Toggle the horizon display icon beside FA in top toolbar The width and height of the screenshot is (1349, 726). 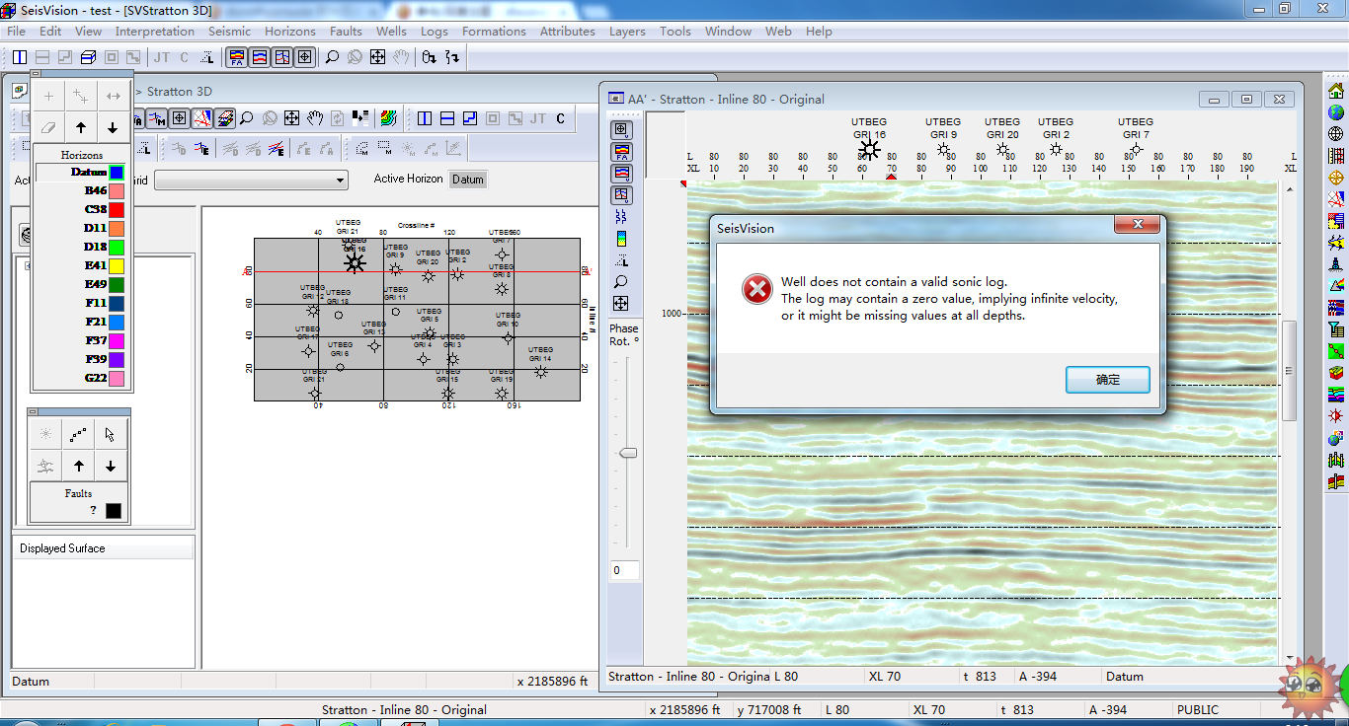[x=260, y=58]
